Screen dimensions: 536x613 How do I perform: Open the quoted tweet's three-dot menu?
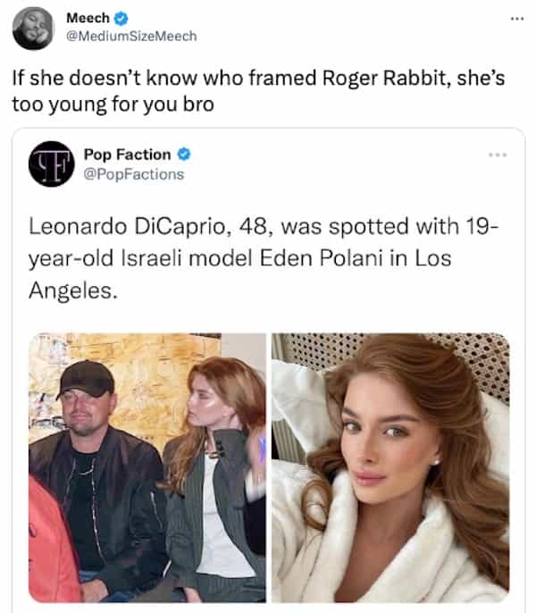497,155
